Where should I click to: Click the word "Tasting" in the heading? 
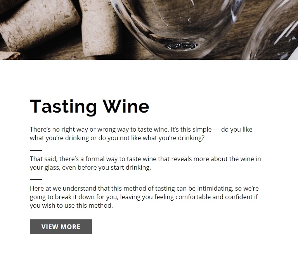click(63, 106)
